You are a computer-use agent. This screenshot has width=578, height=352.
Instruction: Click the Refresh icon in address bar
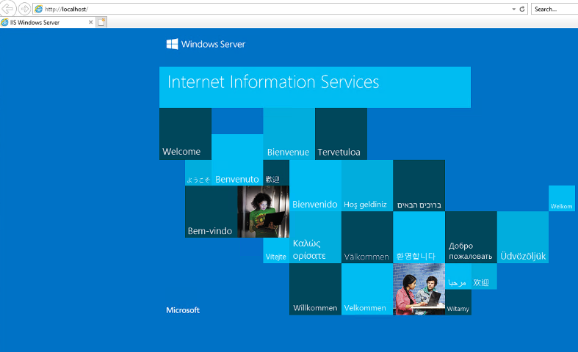point(522,9)
